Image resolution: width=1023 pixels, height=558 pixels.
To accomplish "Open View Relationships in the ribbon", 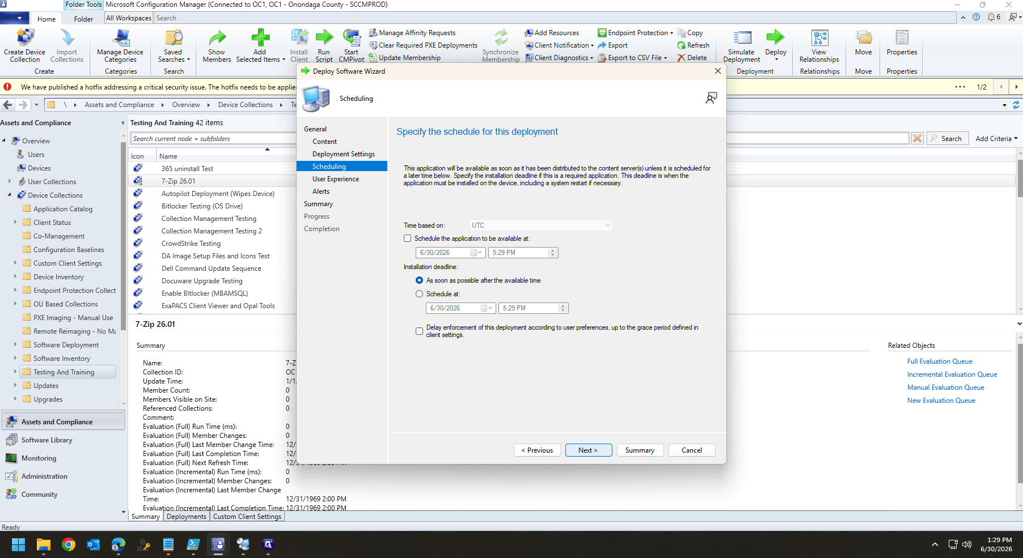I will 819,46.
